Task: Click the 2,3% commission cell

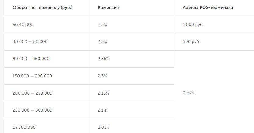Action: click(102, 76)
